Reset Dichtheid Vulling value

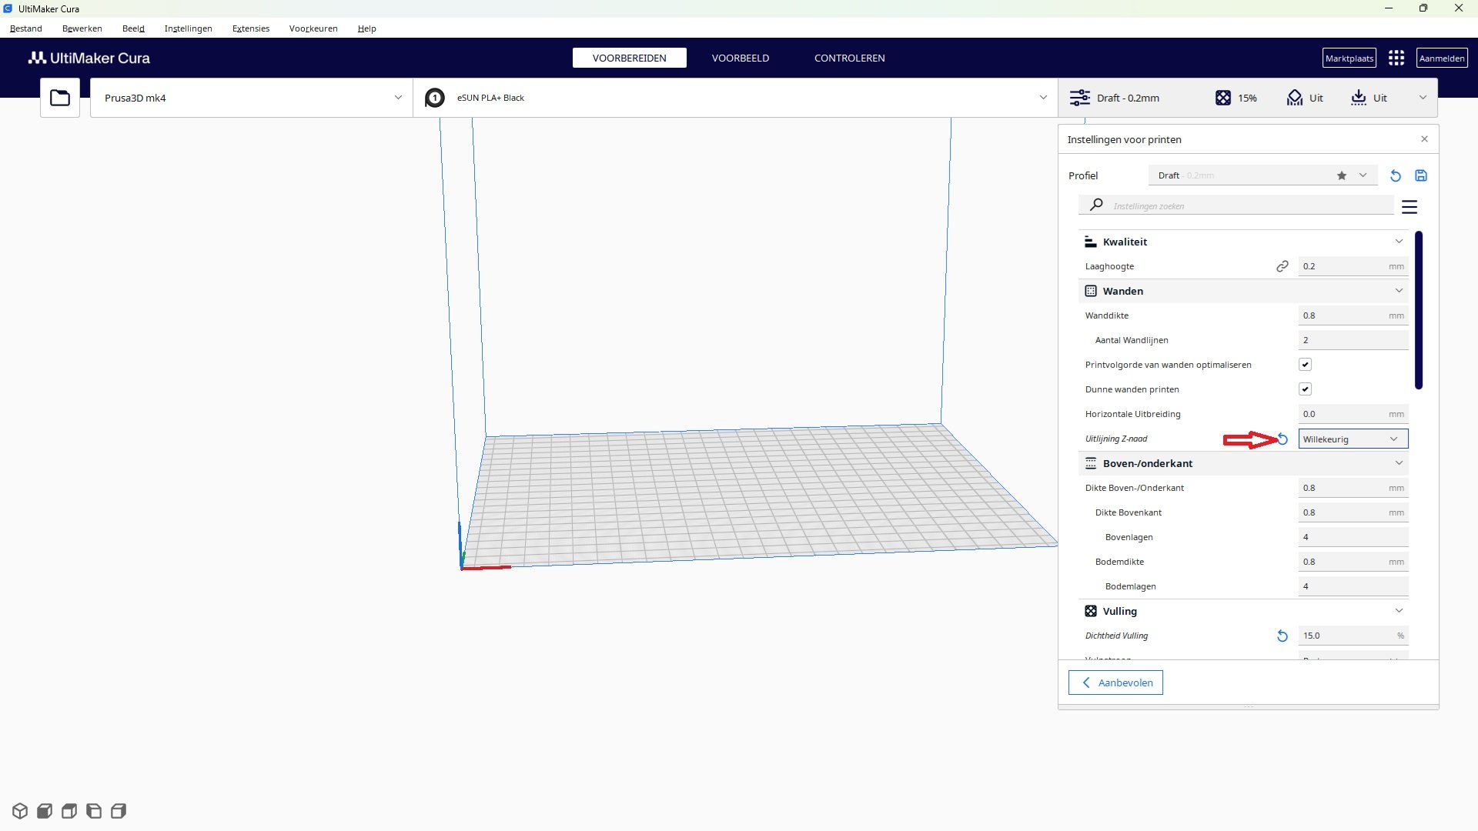[1282, 636]
